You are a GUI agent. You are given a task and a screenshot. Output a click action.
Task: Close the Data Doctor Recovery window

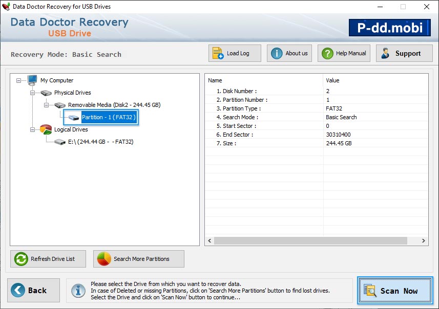tap(427, 7)
